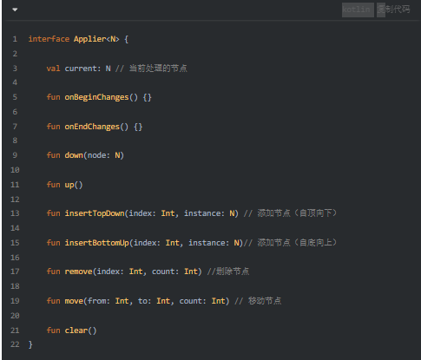
Task: Click 'fun down(node: N)' line
Action: coord(85,155)
